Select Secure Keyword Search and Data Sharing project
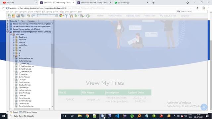Viewport: 212px width, 119px height. (32, 26)
